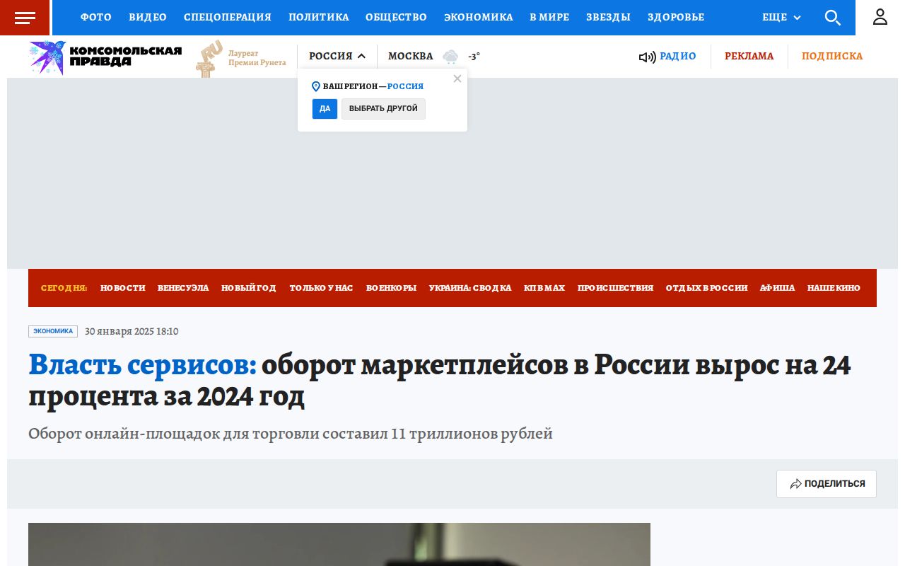Open the user account icon
This screenshot has height=566, width=905.
point(880,17)
